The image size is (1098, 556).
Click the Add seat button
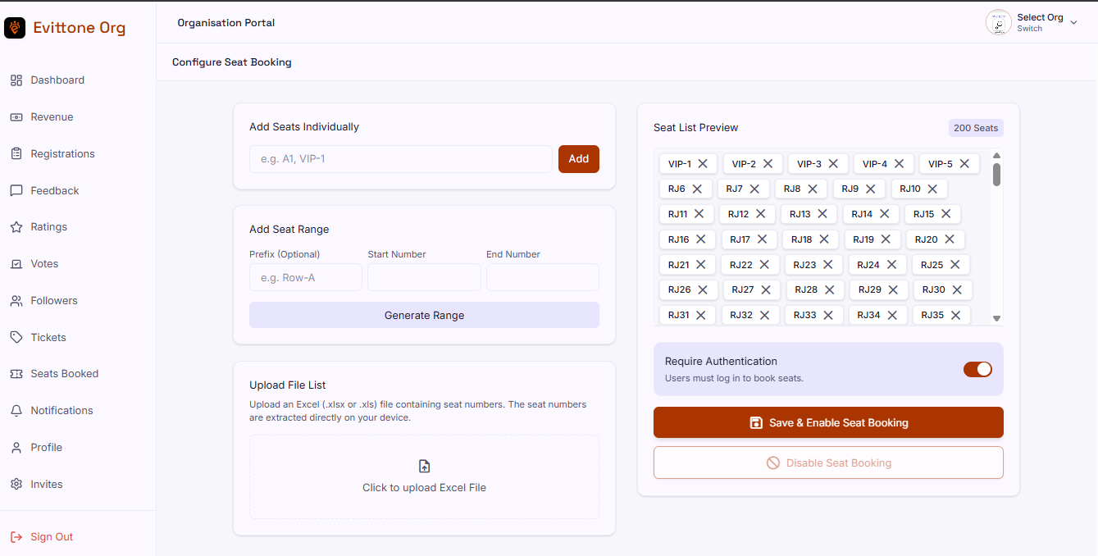(x=579, y=159)
